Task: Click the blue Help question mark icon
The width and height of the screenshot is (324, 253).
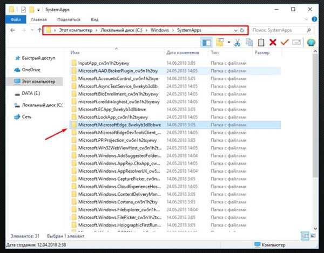Action: point(314,19)
